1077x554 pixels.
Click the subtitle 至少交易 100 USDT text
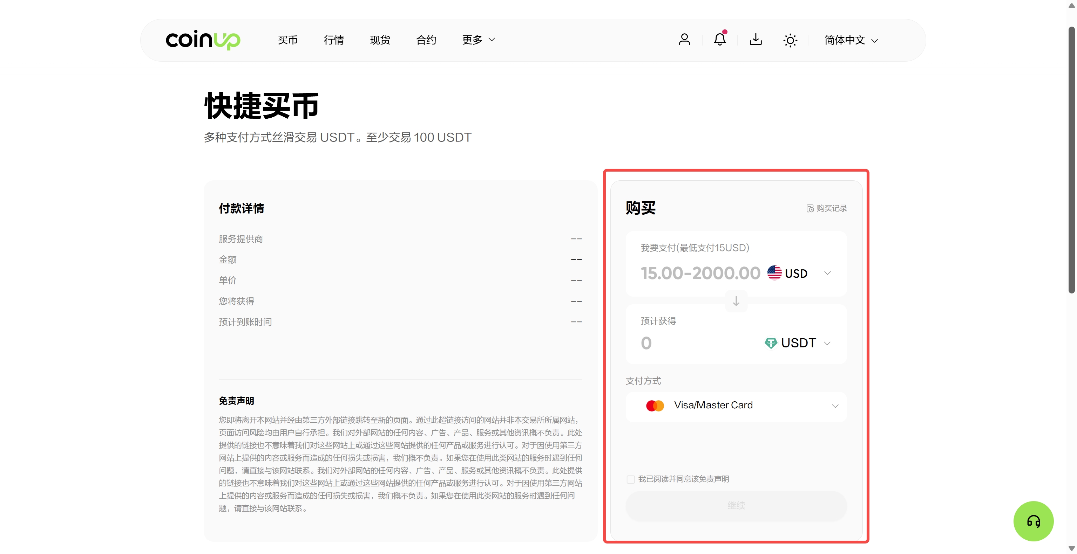click(x=419, y=137)
